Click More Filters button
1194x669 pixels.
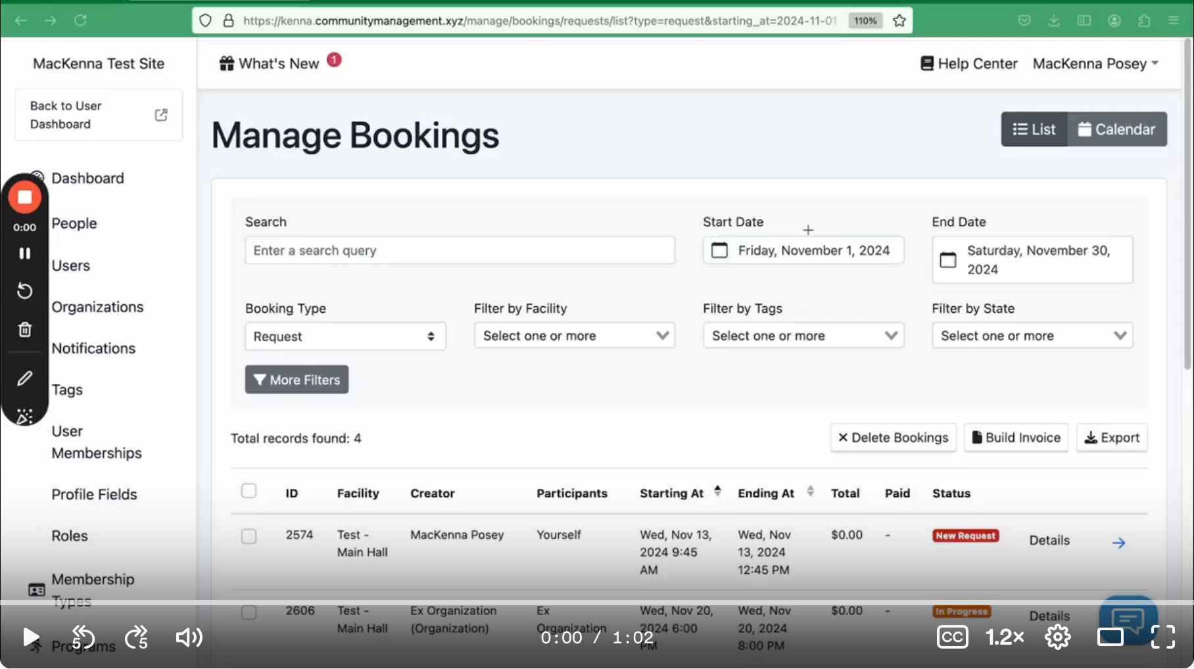[297, 380]
